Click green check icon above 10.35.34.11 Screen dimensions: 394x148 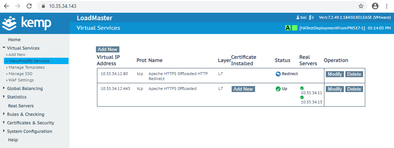302,88
